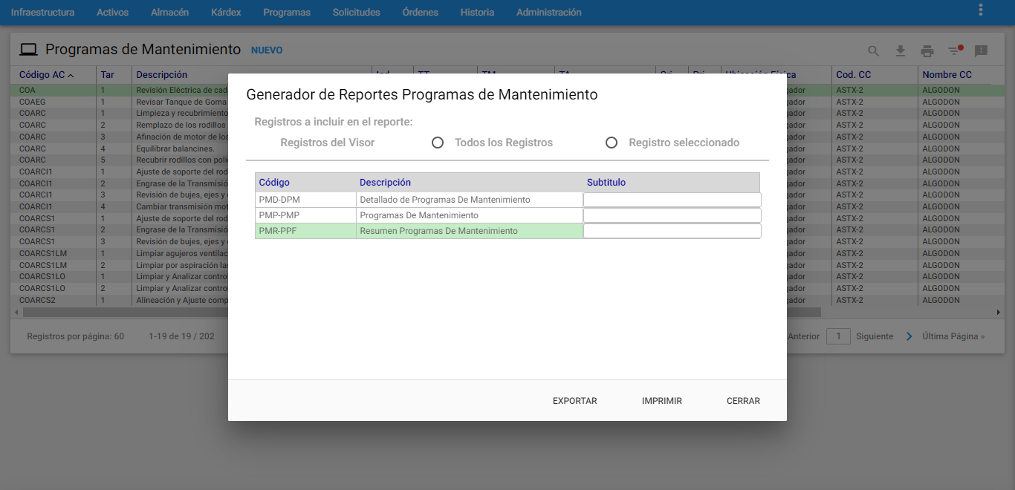The image size is (1015, 490).
Task: Click Equilibrar balancines description cell
Action: [175, 148]
